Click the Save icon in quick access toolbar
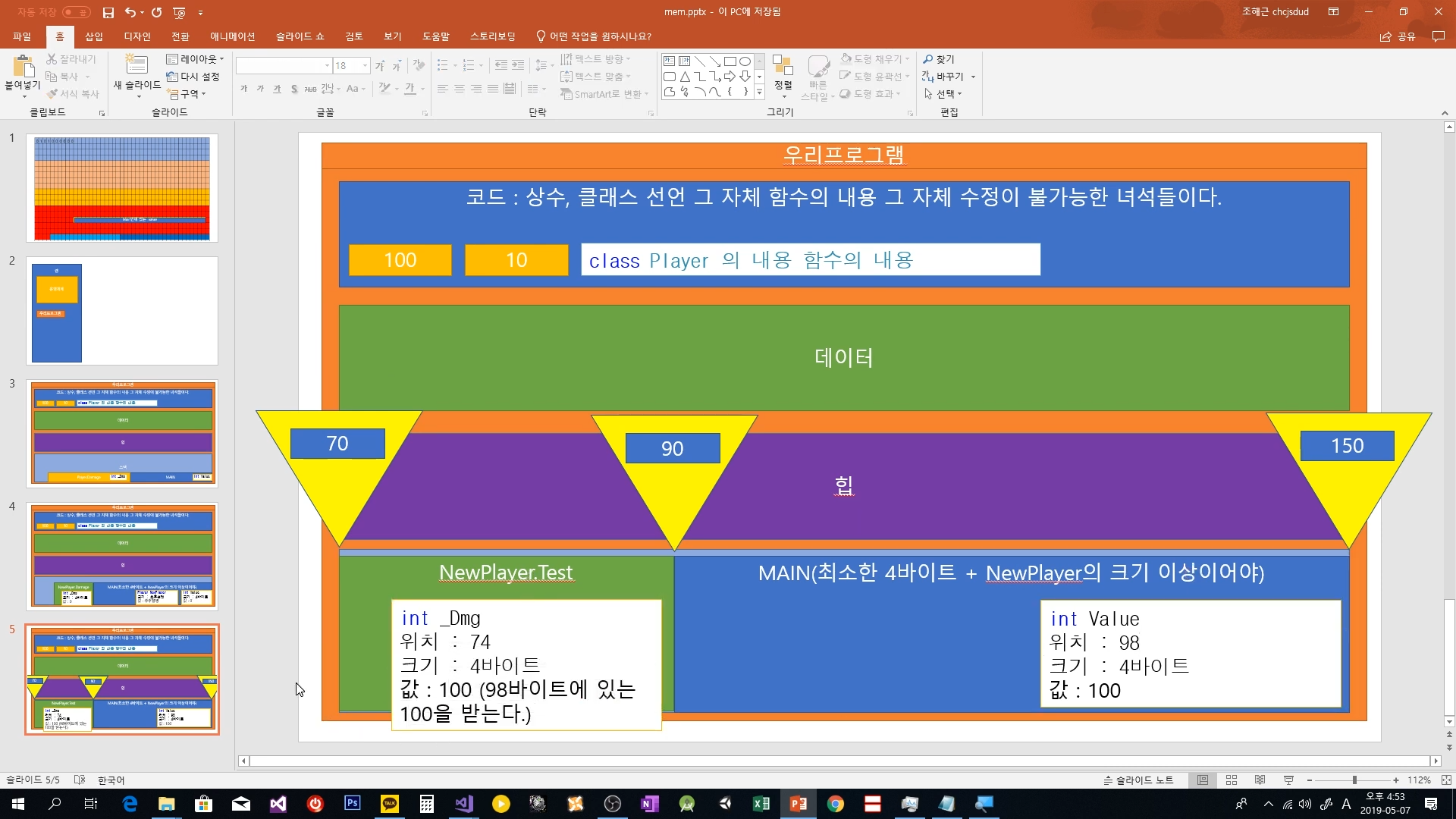This screenshot has height=819, width=1456. (108, 12)
